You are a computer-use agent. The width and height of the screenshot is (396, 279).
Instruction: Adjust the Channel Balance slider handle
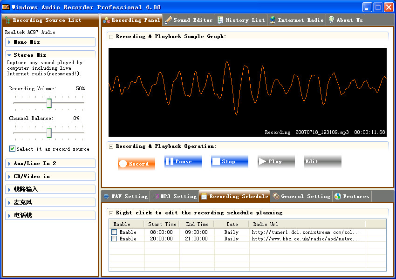49,133
